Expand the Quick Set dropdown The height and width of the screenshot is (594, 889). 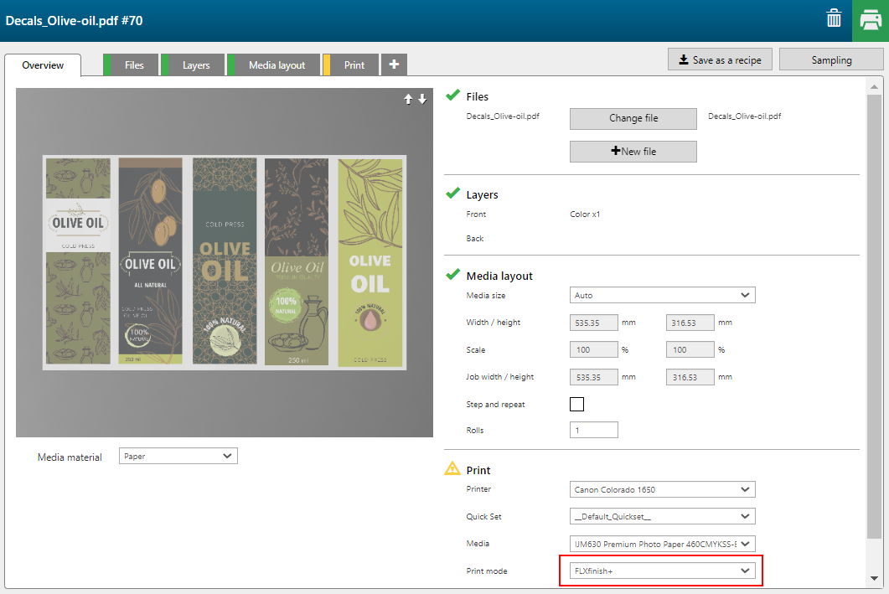[662, 516]
